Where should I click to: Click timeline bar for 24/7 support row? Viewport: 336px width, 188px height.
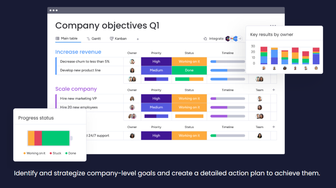point(228,136)
